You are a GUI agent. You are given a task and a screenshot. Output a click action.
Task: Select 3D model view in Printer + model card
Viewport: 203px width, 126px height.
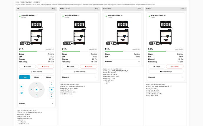[x=72, y=43]
